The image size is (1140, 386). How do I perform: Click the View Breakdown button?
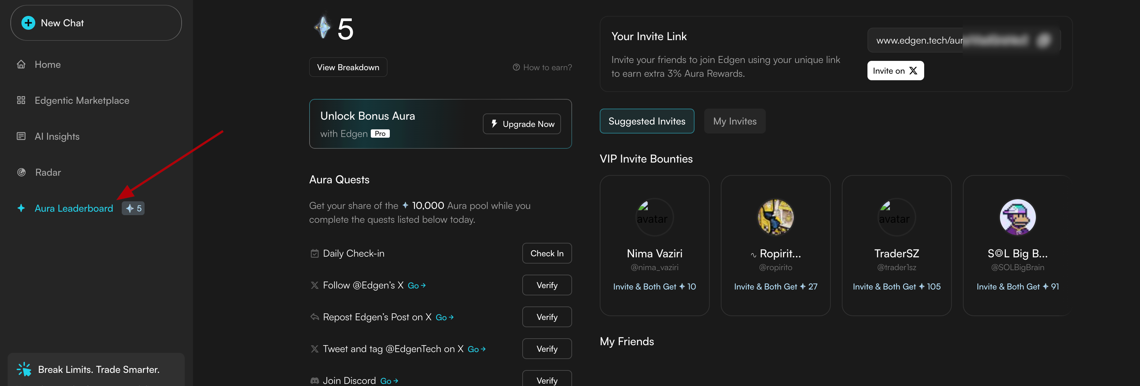[348, 67]
